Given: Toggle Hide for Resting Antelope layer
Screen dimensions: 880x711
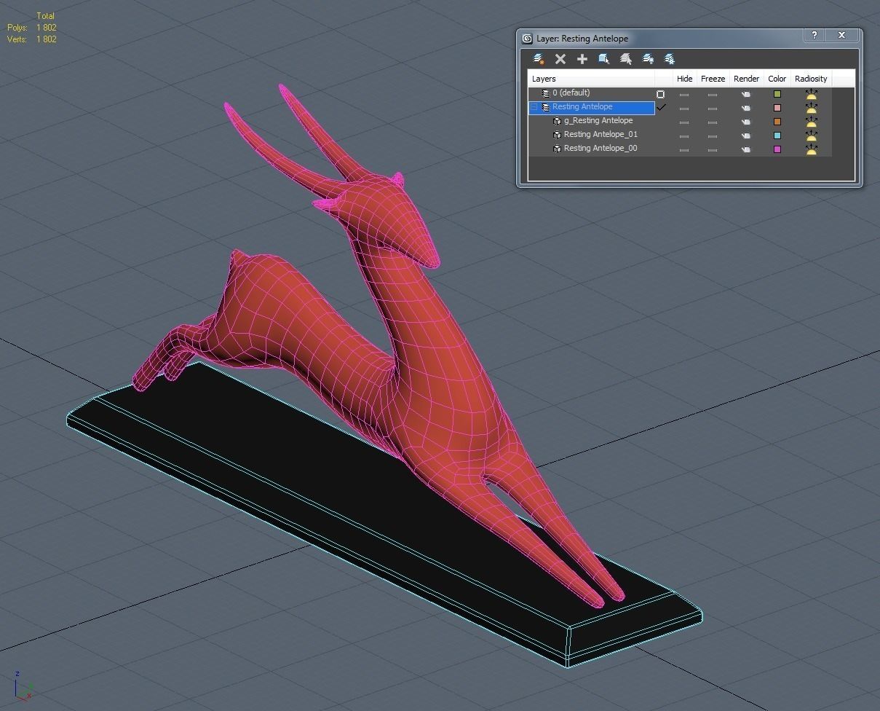Looking at the screenshot, I should coord(684,109).
